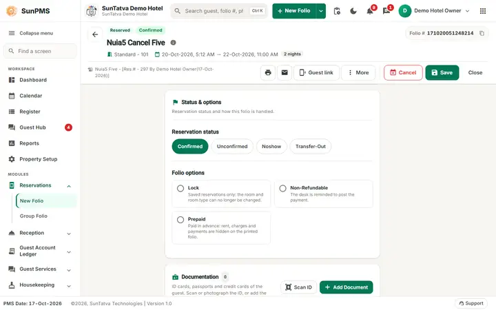This screenshot has height=310, width=496.
Task: Set reservation status to Confirmed
Action: coord(190,147)
